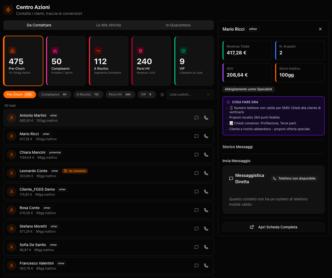
Task: Open the Lista custom dropdown
Action: 190,95
